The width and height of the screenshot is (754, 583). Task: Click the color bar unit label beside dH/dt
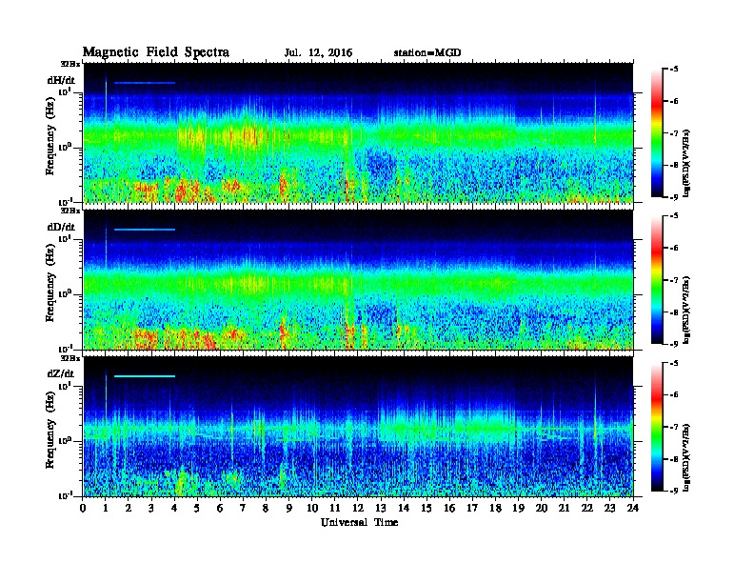point(686,163)
